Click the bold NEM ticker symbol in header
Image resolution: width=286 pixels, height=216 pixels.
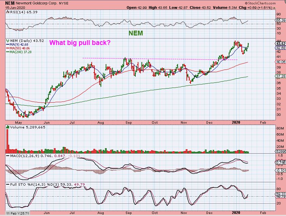tap(10, 3)
